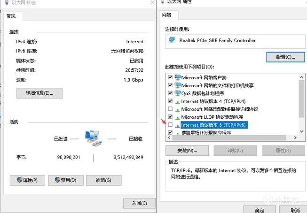This screenshot has width=307, height=213.
Task: Click the QoS 数据包计划程序 item icon
Action: 177,93
